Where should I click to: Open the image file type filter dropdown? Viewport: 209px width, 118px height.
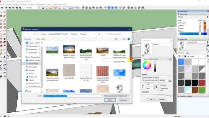pyautogui.click(x=117, y=96)
